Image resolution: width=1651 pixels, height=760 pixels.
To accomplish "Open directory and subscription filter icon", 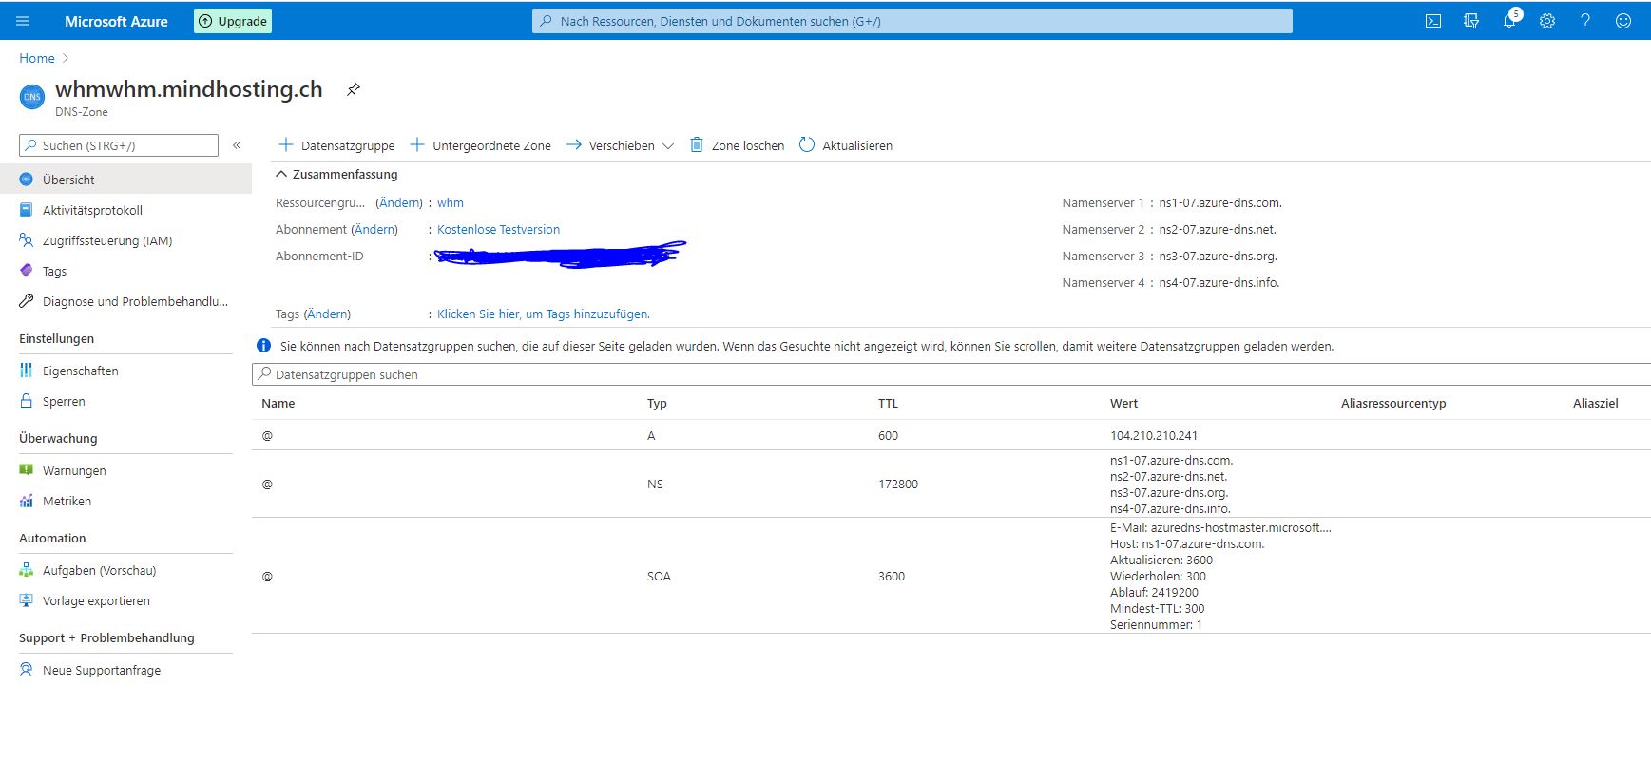I will click(x=1471, y=21).
